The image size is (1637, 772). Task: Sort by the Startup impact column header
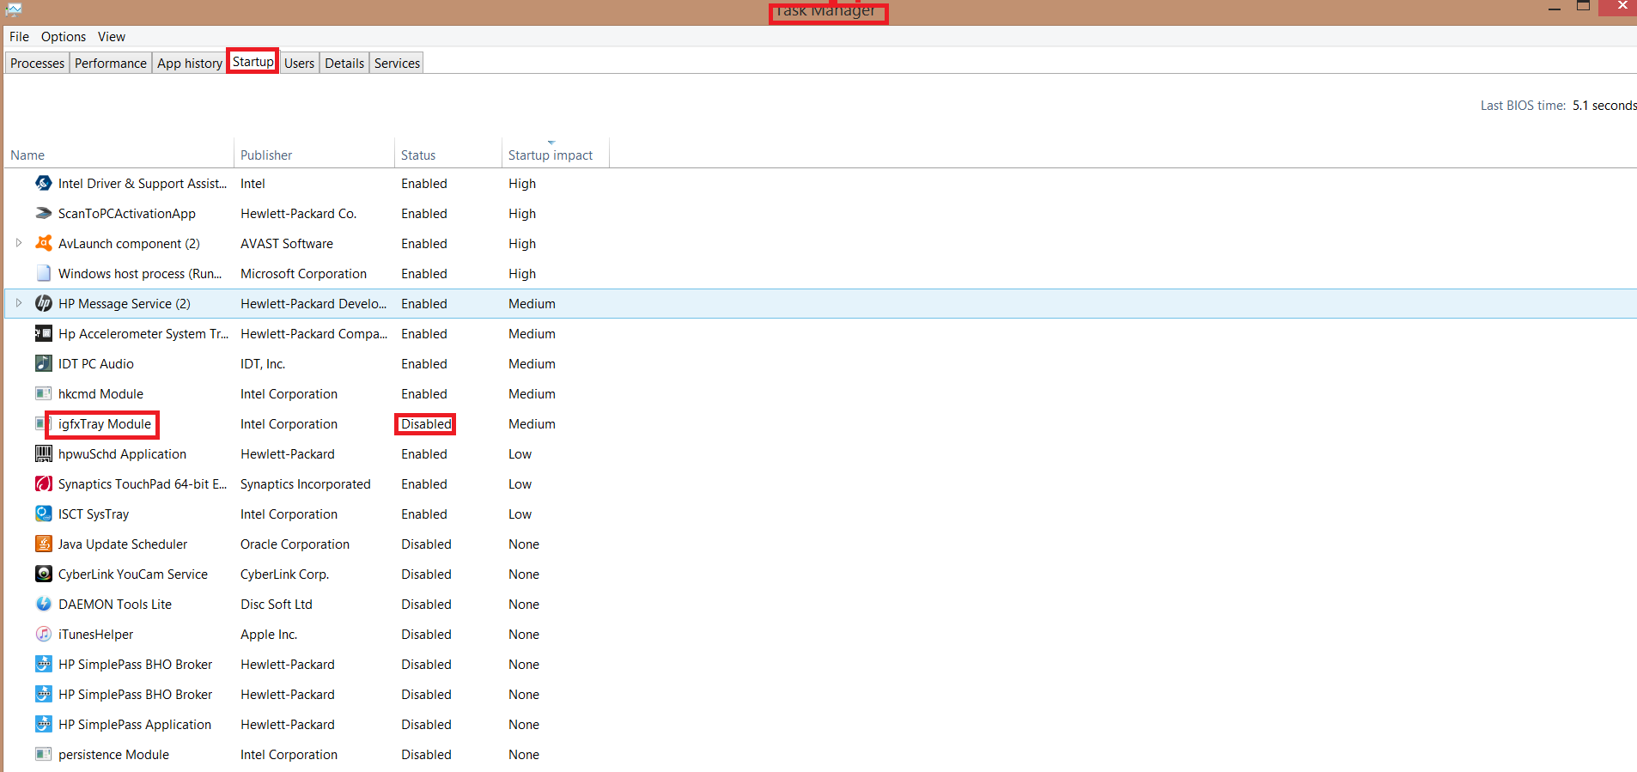click(556, 155)
